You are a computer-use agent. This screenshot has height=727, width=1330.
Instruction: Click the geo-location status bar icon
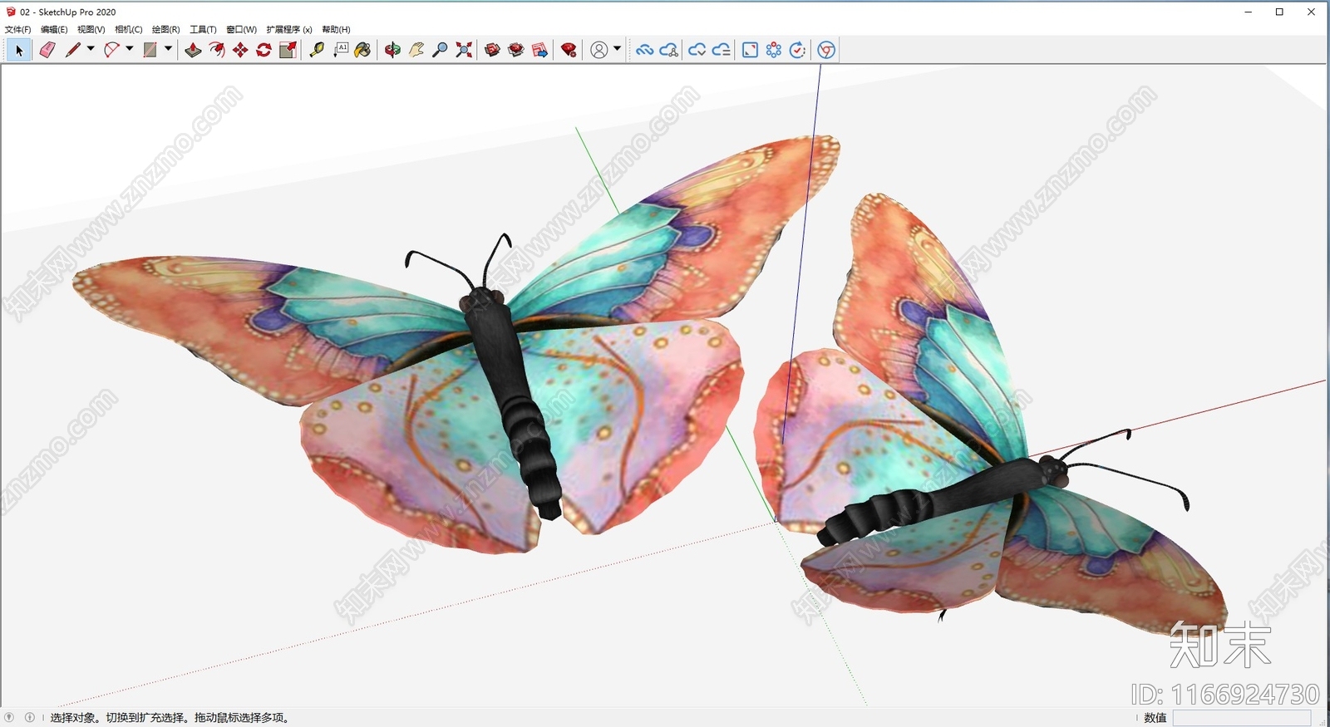[9, 717]
